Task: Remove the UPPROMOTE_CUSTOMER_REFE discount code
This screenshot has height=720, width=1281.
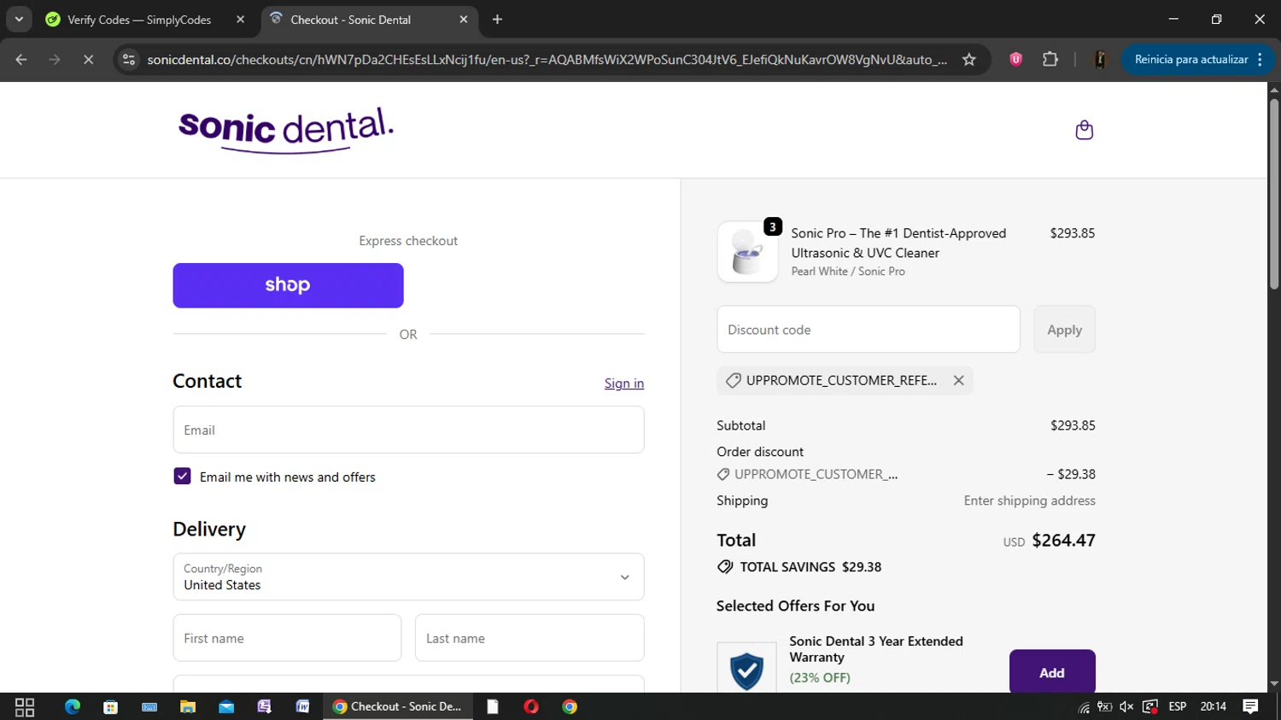Action: 958,381
